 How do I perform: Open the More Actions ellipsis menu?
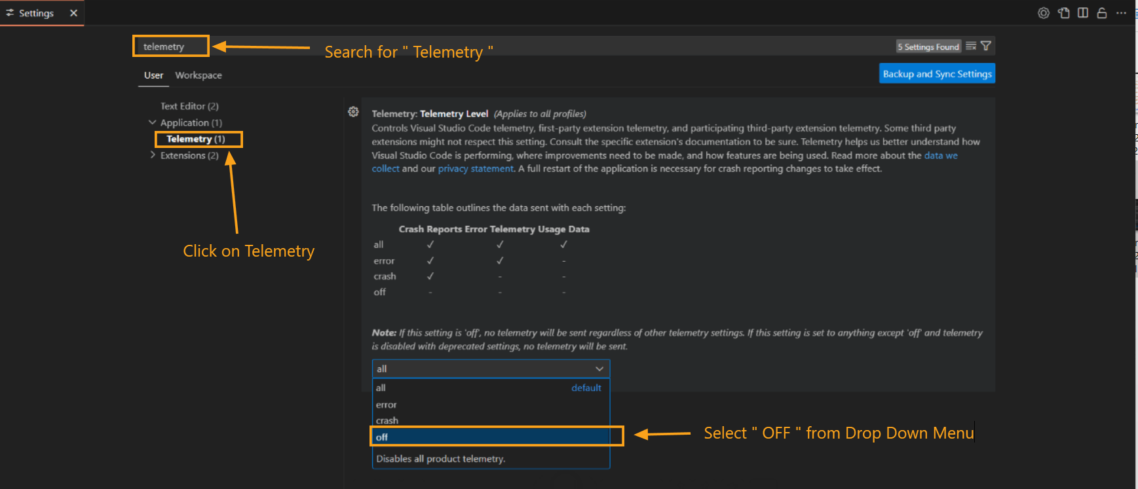pos(1121,13)
